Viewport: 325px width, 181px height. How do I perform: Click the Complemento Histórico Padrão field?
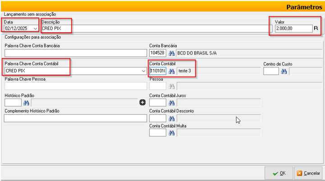(x=75, y=118)
